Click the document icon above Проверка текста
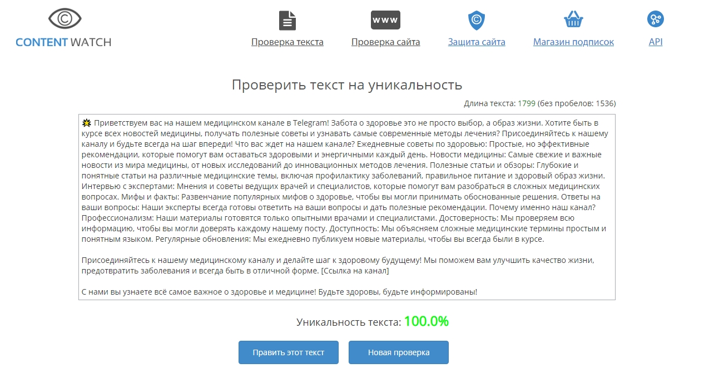Image resolution: width=714 pixels, height=383 pixels. [287, 20]
